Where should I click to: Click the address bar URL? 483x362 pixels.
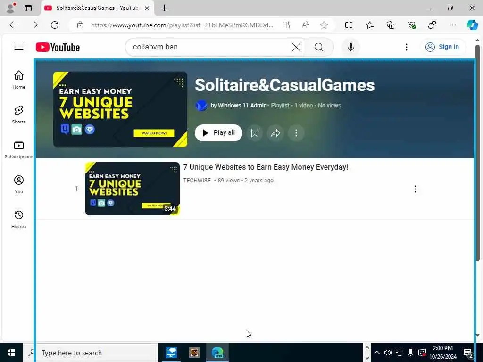(x=182, y=25)
